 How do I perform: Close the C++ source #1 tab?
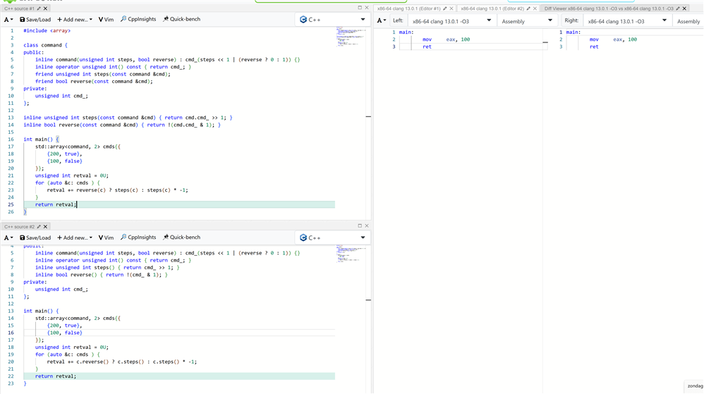click(x=45, y=8)
